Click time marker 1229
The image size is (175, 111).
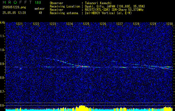pyautogui.click(x=153, y=24)
